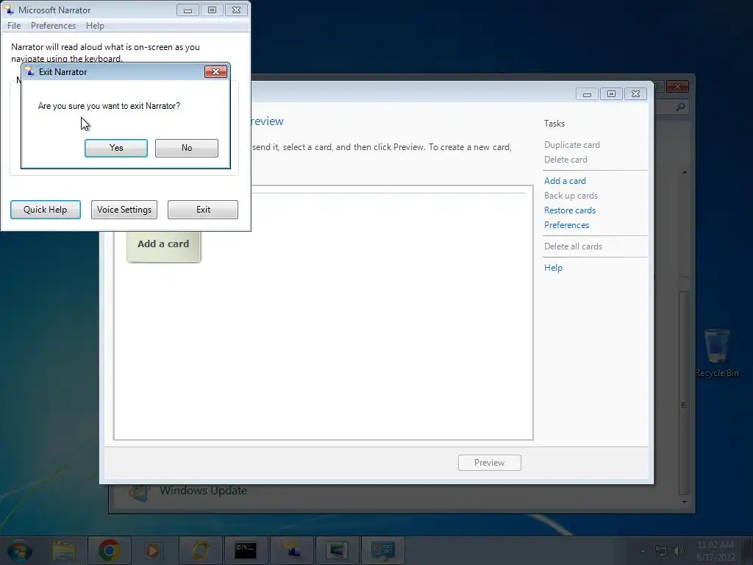Confirm exiting Narrator with Yes

[115, 148]
